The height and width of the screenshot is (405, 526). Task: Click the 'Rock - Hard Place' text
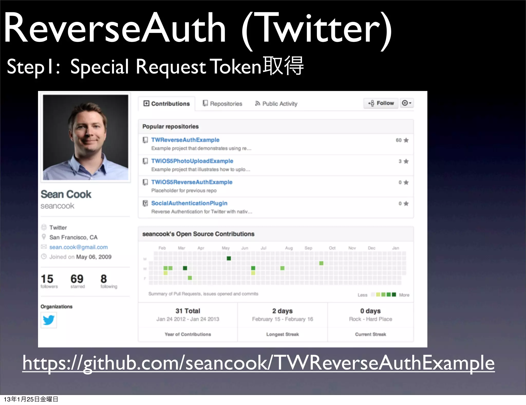[371, 319]
